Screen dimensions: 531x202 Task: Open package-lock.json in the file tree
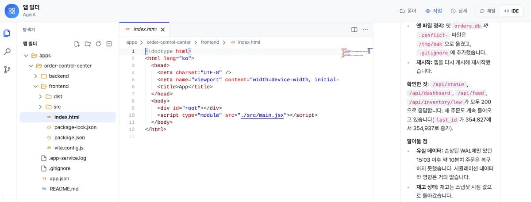(x=68, y=127)
